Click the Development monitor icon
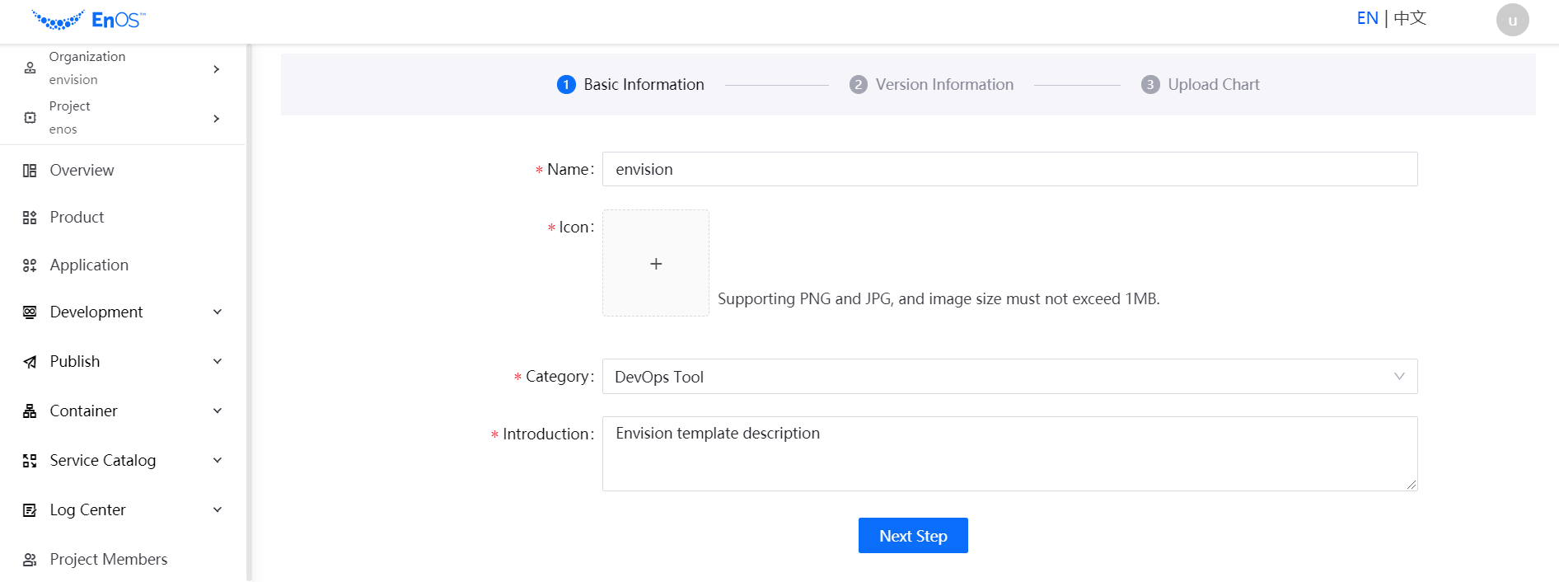 (30, 312)
